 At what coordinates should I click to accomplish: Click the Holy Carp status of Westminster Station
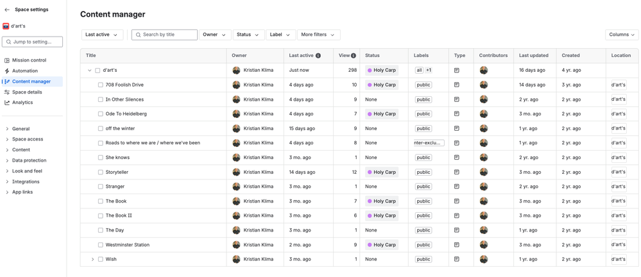382,245
